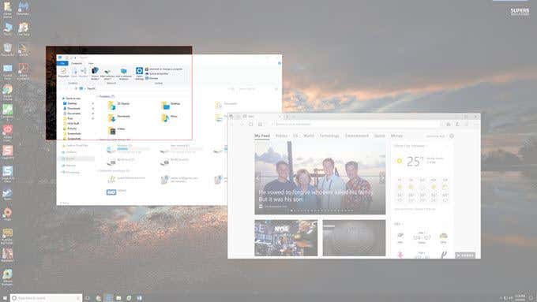Switch to the Technology news tab
Screen dimensions: 537x302
coord(329,136)
